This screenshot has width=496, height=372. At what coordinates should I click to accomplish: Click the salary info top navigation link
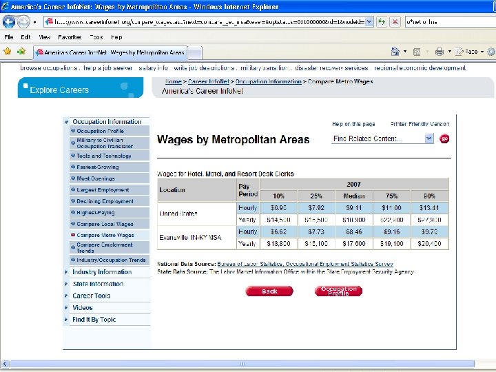click(153, 68)
